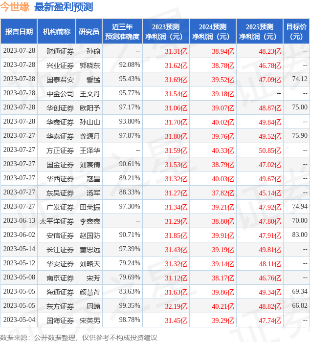Viewport: 310px width, 342px height.
Task: Click the 今世缘 title text
Action: (15, 7)
